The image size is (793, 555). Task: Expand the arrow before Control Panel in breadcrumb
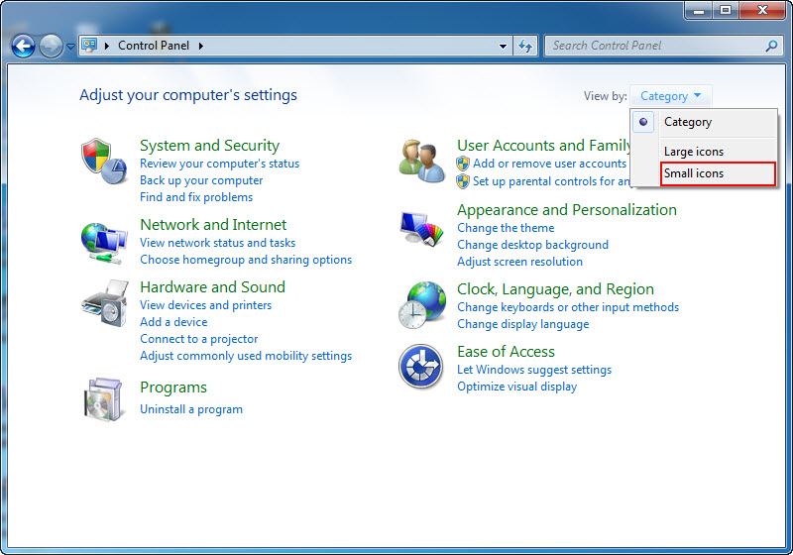(x=107, y=46)
